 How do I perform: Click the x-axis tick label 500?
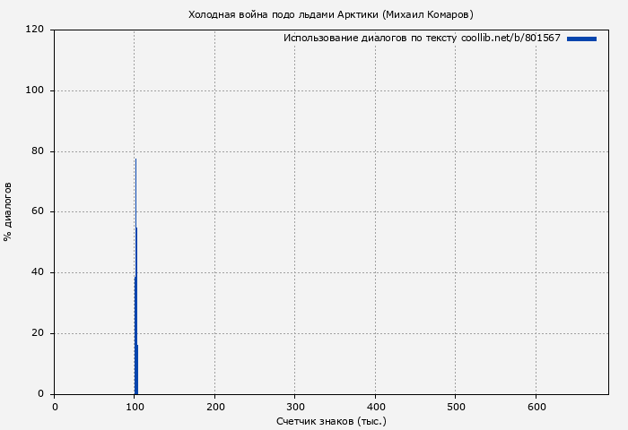pos(456,407)
